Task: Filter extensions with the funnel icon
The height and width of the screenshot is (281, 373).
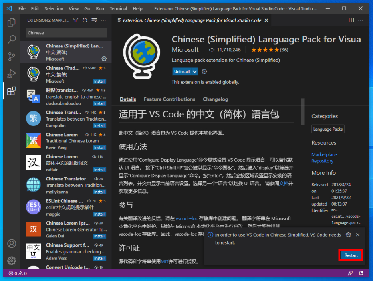Action: tap(75, 20)
